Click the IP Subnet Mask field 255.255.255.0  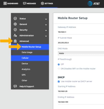81,43
